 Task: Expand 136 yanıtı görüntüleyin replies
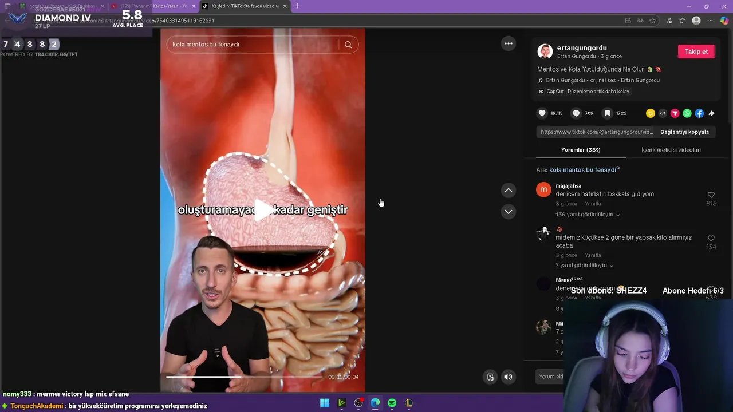click(588, 215)
